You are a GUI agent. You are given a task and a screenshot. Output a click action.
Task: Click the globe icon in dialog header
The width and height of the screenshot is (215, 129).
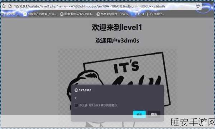tap(76, 90)
